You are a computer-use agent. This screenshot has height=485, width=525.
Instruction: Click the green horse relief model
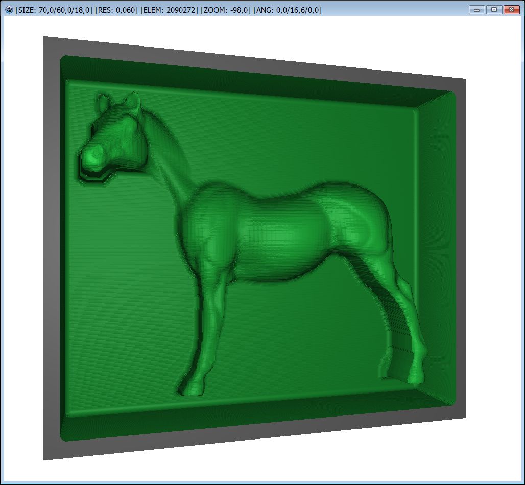pos(253,244)
